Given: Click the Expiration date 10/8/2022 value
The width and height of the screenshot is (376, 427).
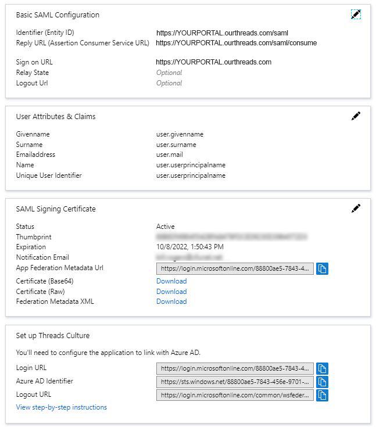Looking at the screenshot, I should click(190, 247).
